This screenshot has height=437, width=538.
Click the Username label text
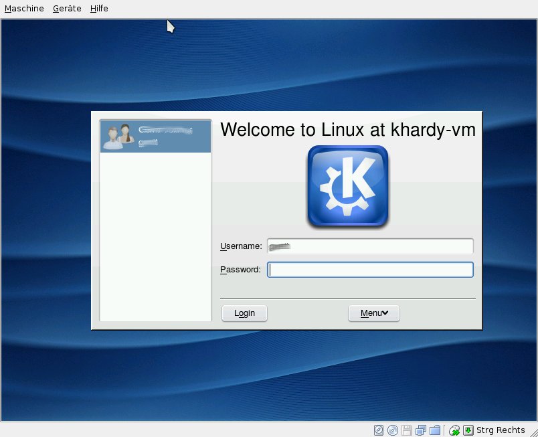[240, 246]
